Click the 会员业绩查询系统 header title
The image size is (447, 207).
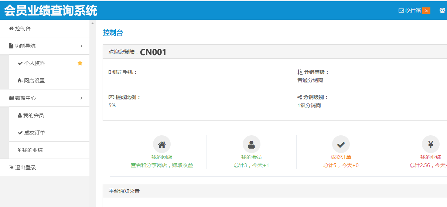(x=51, y=11)
